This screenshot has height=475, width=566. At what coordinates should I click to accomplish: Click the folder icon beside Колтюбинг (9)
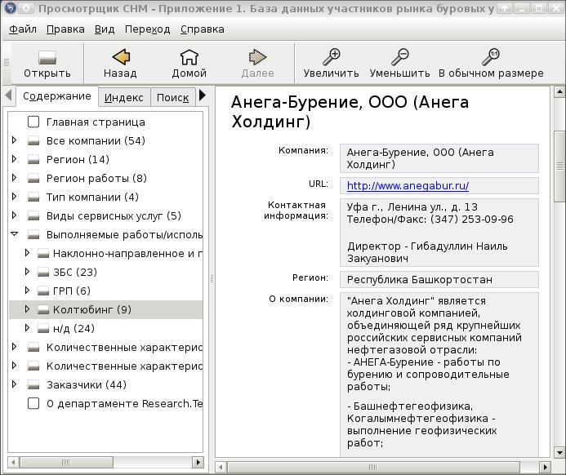(43, 309)
